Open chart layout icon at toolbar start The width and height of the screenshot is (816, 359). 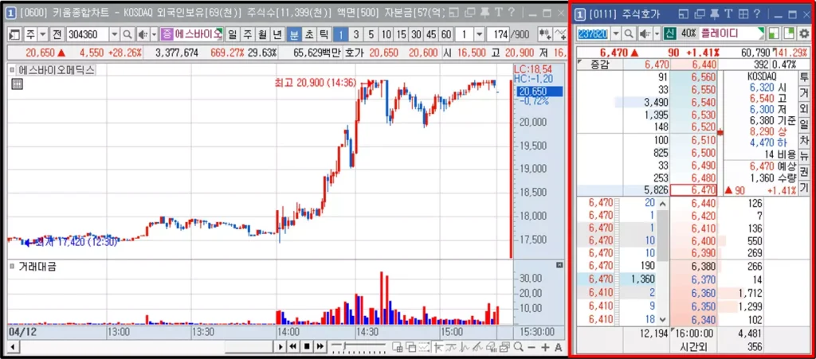coord(14,35)
